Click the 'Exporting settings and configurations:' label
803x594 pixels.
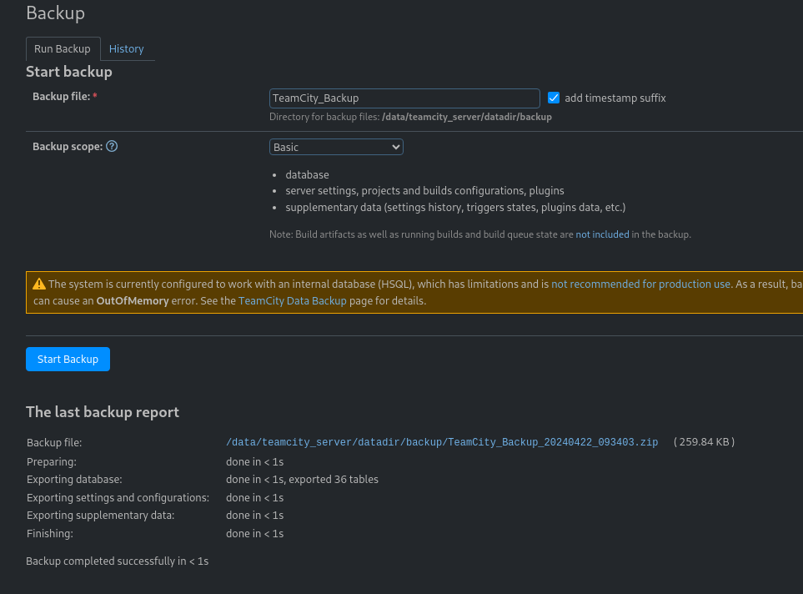click(118, 498)
